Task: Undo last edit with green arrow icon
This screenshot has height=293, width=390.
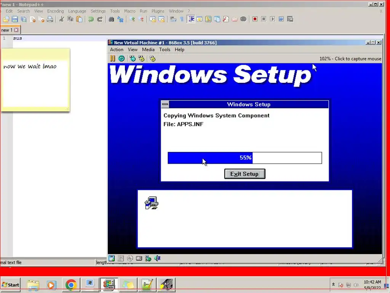Action: (91, 19)
